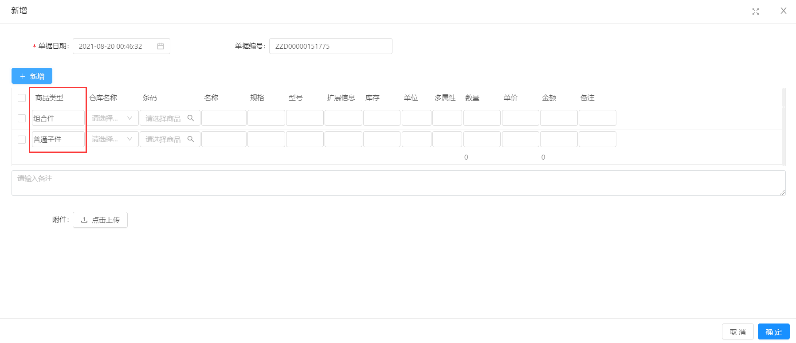This screenshot has height=343, width=796.
Task: Check the 组合件 row checkbox
Action: click(22, 118)
